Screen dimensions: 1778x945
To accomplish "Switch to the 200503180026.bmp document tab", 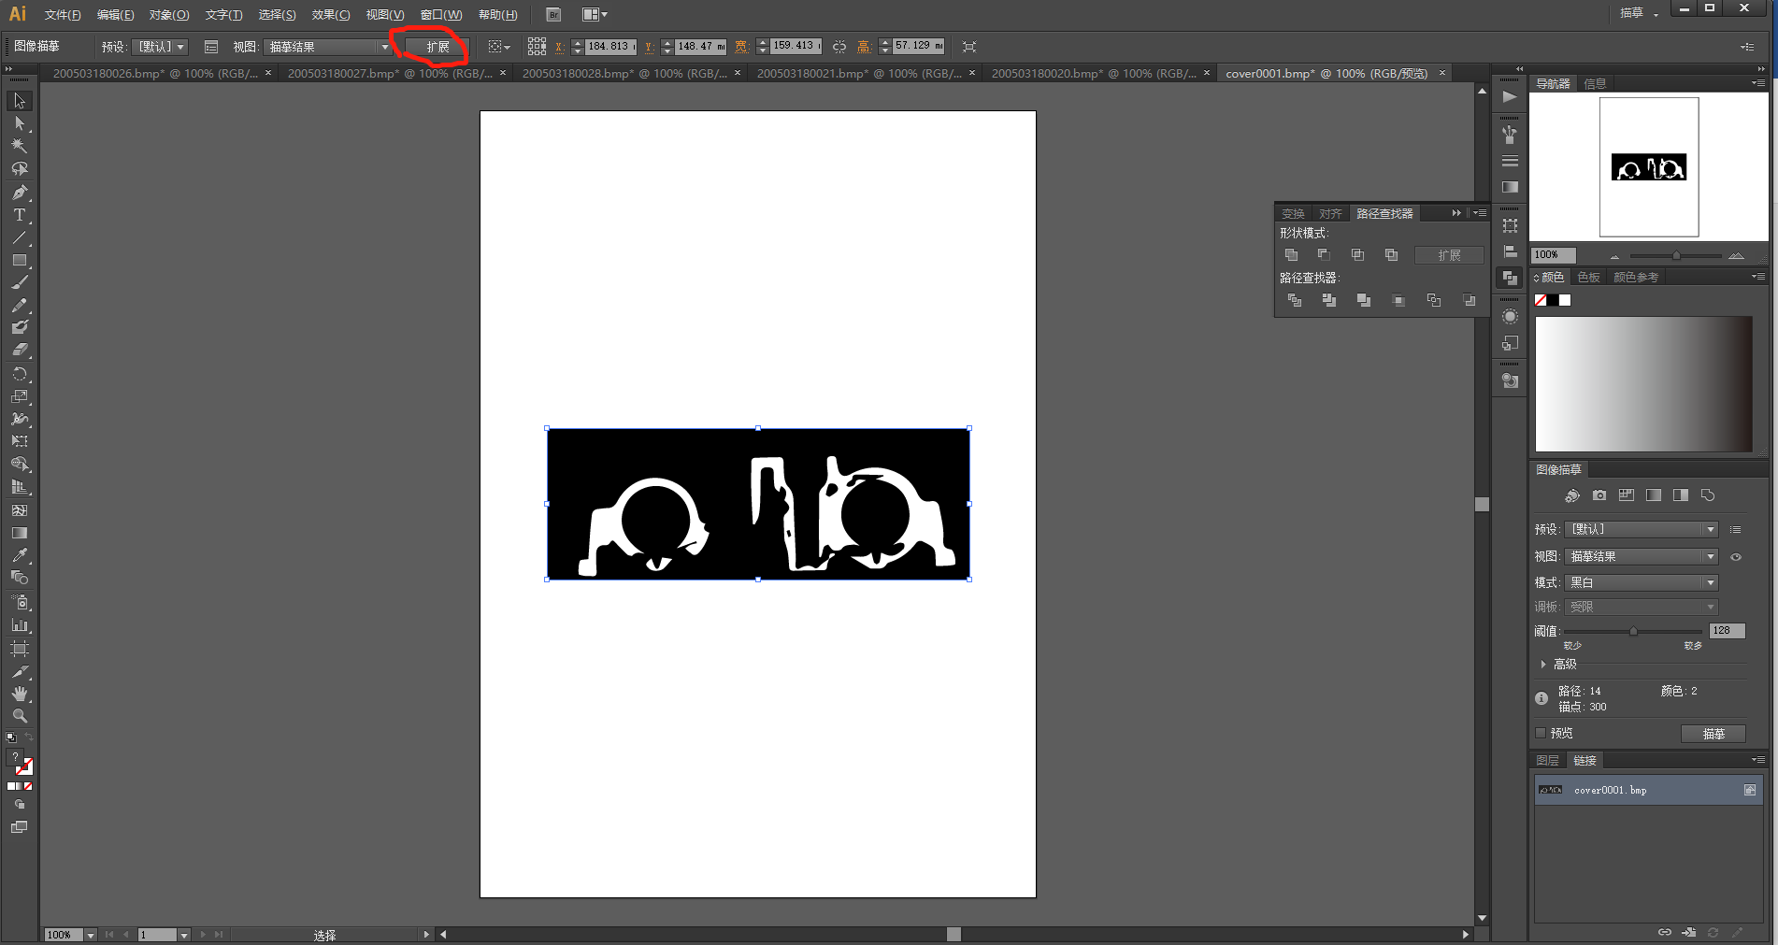I will pos(155,73).
